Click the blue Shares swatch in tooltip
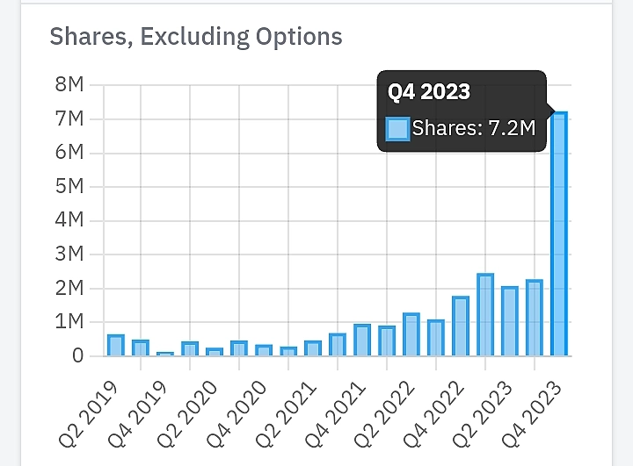The height and width of the screenshot is (466, 633). (x=398, y=129)
